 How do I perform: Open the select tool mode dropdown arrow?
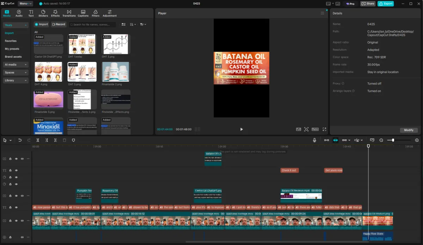tap(11, 140)
